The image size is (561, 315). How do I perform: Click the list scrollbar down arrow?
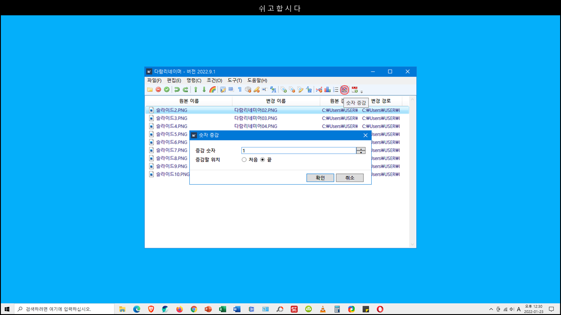click(412, 244)
